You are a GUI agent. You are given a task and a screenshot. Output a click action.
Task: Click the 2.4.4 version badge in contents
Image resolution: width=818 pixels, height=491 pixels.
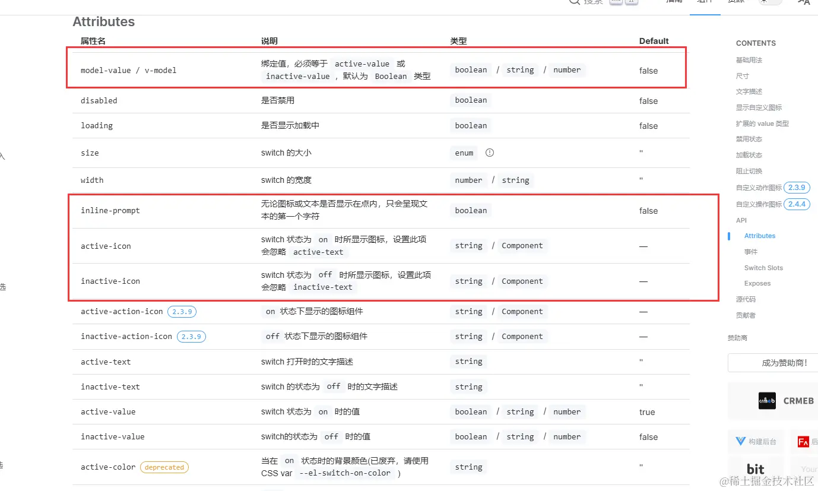pos(797,204)
